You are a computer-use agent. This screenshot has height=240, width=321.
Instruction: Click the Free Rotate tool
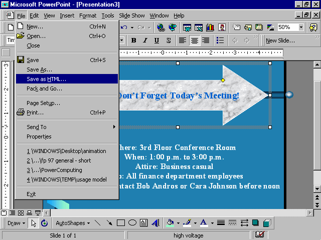pyautogui.click(x=45, y=223)
